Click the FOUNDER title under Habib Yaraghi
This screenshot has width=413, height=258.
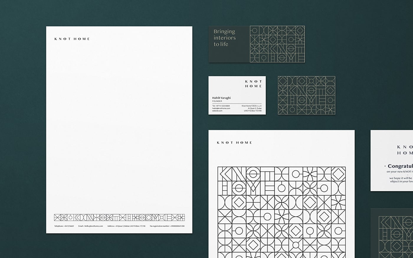[x=217, y=101]
